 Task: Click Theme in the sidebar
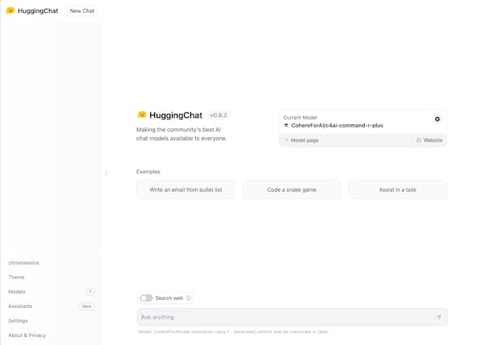click(16, 277)
